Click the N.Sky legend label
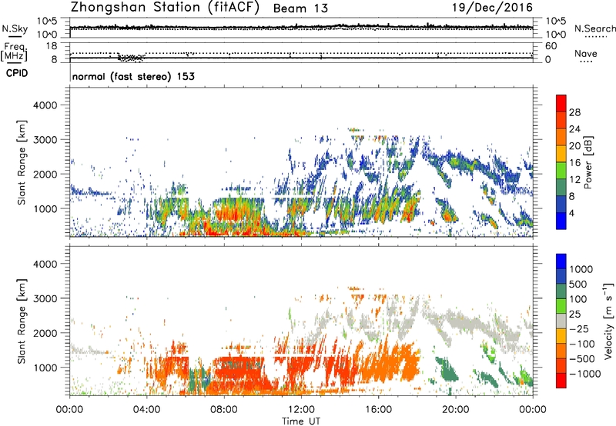The image size is (616, 426). click(x=15, y=28)
